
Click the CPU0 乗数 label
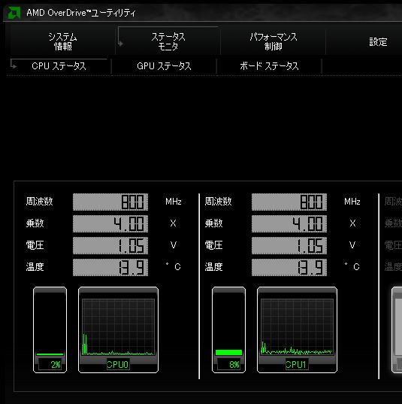click(x=35, y=223)
